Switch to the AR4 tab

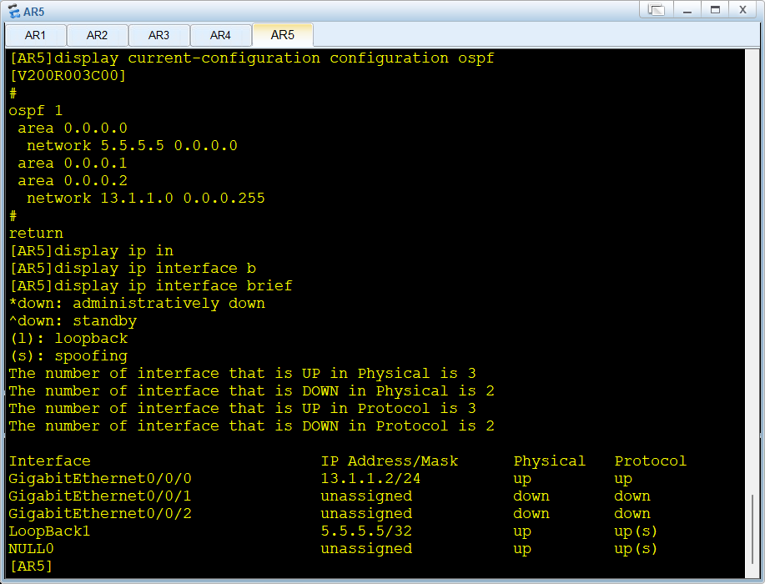coord(220,35)
